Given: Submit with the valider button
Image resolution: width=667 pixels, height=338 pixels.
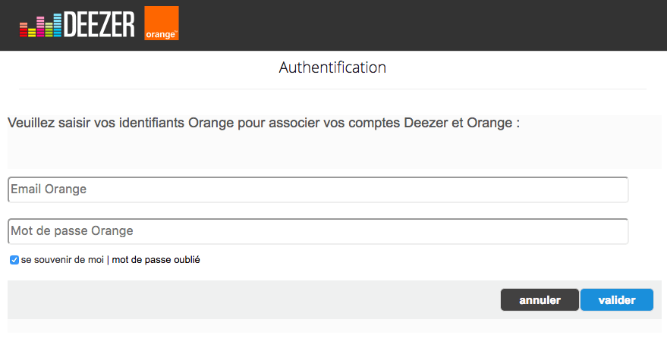Looking at the screenshot, I should tap(617, 300).
